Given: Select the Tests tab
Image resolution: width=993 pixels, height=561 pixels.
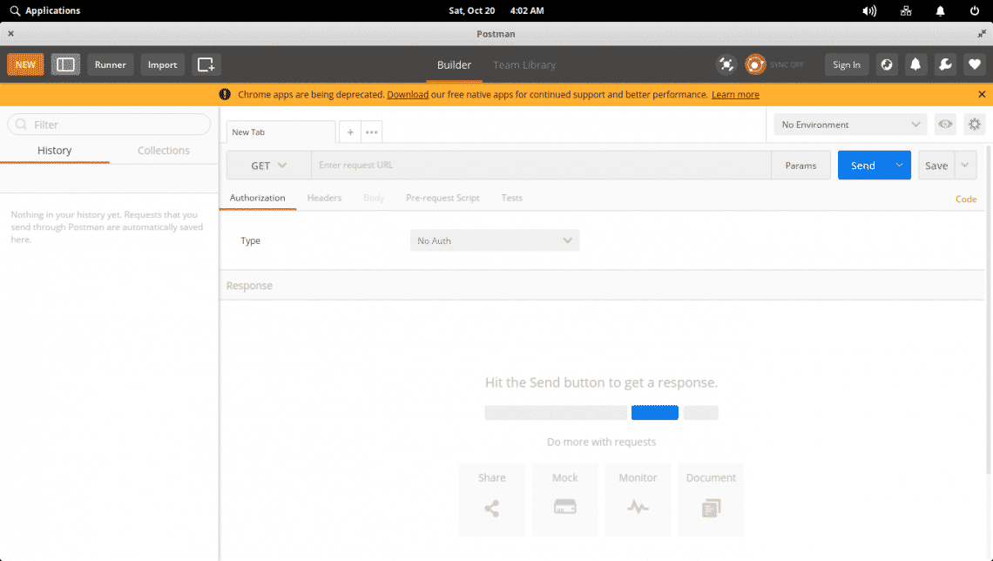Looking at the screenshot, I should pyautogui.click(x=511, y=199).
